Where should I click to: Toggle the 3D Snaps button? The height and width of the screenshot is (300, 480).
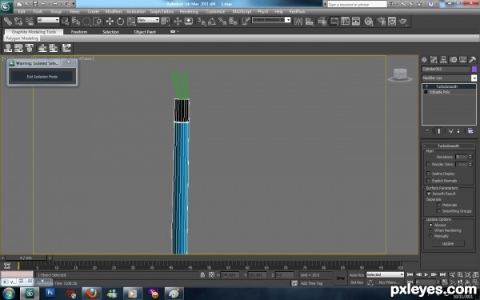click(201, 21)
